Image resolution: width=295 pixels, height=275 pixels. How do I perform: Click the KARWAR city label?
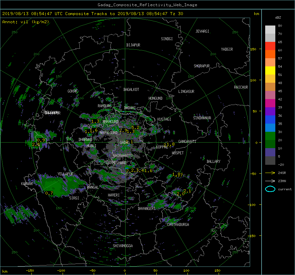27,184
